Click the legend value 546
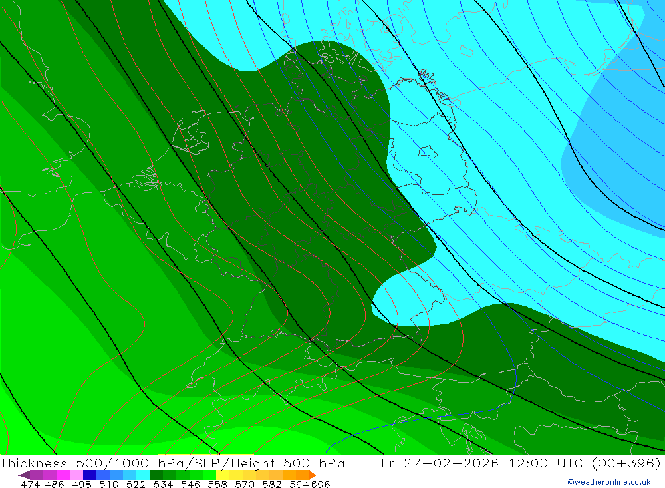This screenshot has width=665, height=488. pyautogui.click(x=190, y=484)
